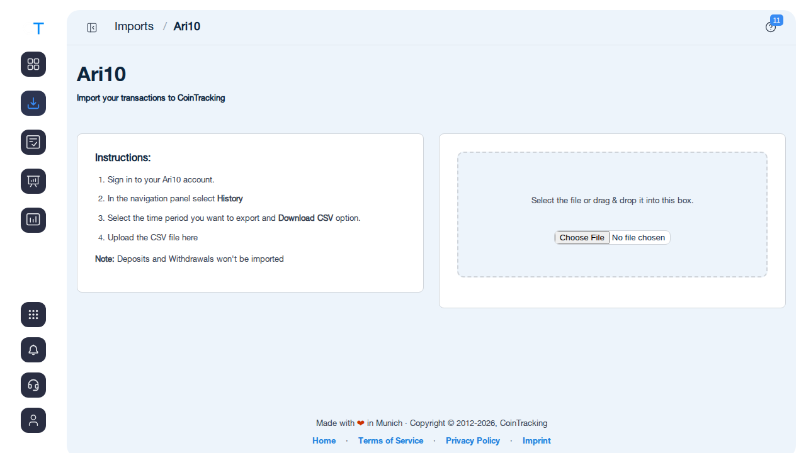This screenshot has width=806, height=453.
Task: Click 'Import your transactions to CoinTracking' subtitle
Action: point(151,98)
